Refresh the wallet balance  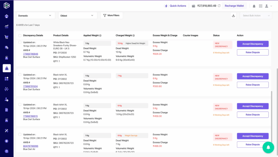pyautogui.click(x=219, y=6)
